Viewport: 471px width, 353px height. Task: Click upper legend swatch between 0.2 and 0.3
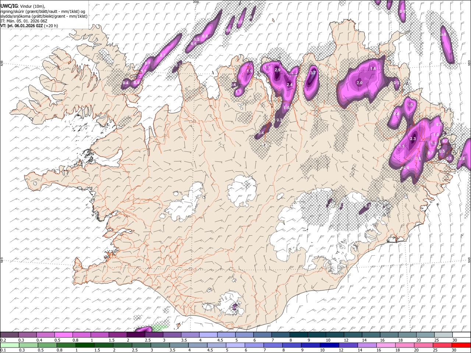9,335
